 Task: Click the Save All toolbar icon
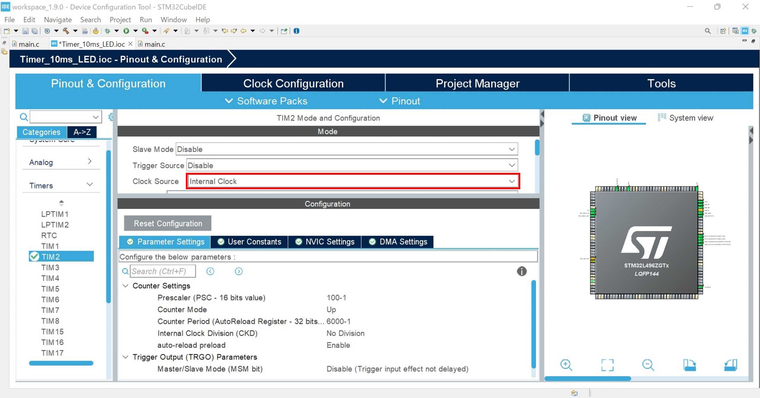pyautogui.click(x=35, y=31)
